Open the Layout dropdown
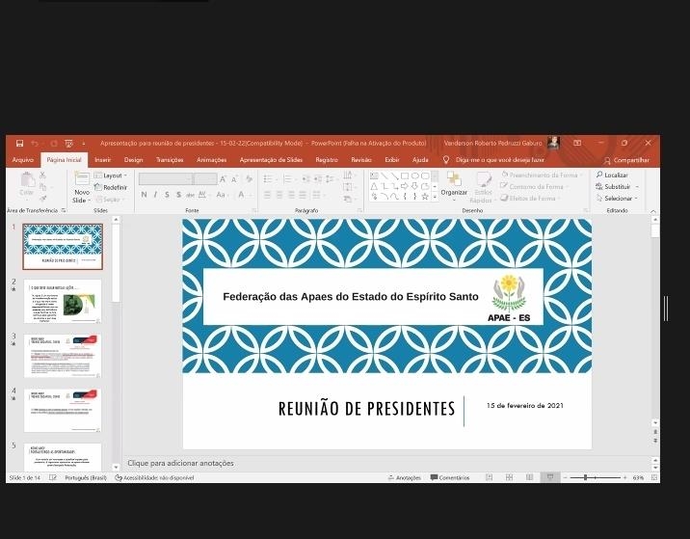690x539 pixels. (x=111, y=175)
